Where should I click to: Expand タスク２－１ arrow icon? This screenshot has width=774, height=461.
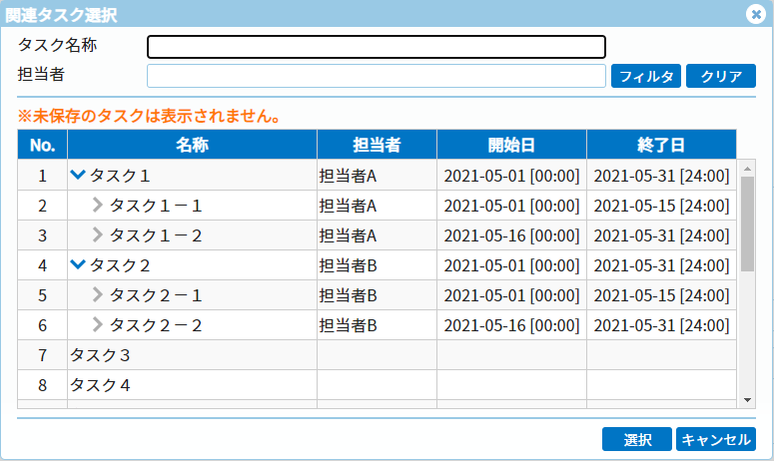[97, 295]
